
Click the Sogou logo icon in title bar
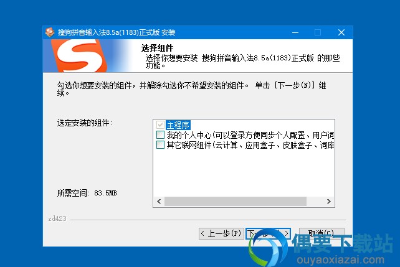click(50, 32)
